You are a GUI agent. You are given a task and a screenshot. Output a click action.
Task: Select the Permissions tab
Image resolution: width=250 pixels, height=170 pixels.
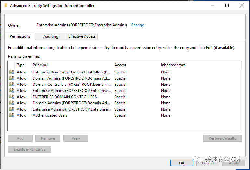pyautogui.click(x=20, y=36)
